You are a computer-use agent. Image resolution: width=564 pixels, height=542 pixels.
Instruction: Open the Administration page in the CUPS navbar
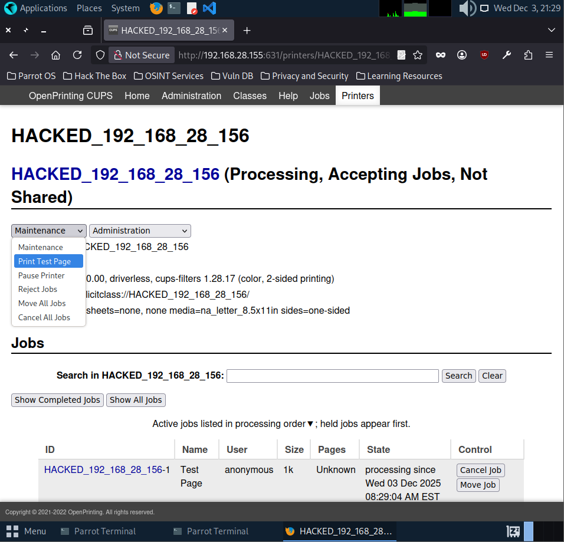pos(191,96)
